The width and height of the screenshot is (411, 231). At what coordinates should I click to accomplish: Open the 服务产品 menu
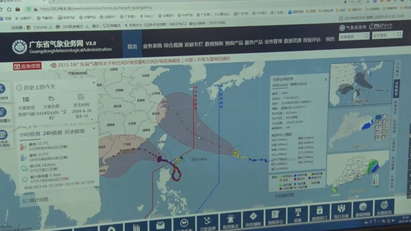coord(253,42)
